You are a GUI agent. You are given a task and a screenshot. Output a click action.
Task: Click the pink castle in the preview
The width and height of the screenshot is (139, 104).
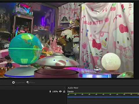coord(56,44)
